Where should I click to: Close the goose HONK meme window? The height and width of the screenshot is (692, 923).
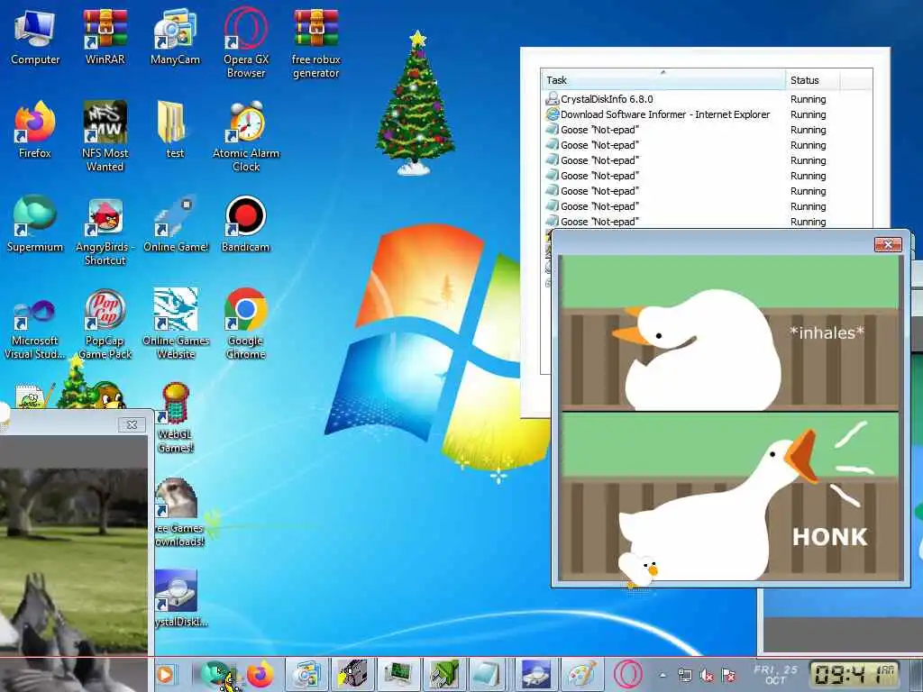pyautogui.click(x=888, y=244)
